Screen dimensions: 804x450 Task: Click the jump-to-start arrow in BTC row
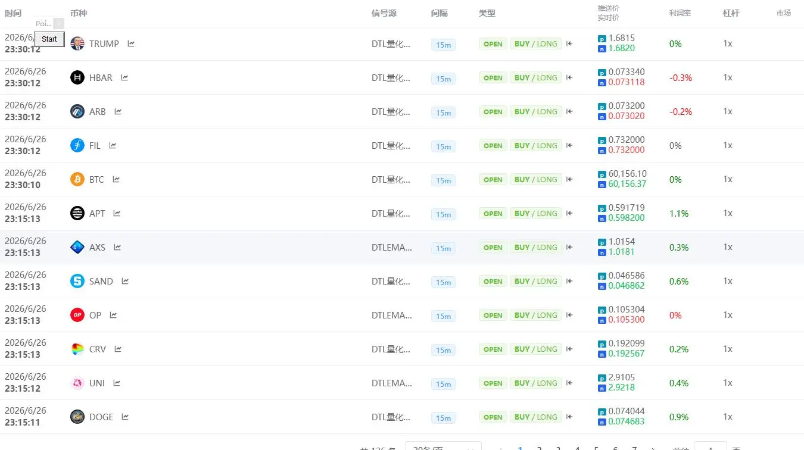[569, 179]
